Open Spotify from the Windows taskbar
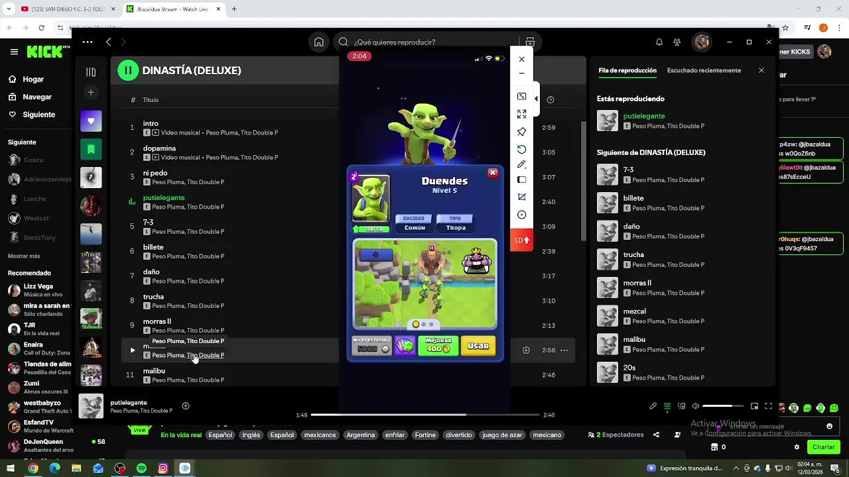The image size is (849, 477). [141, 468]
